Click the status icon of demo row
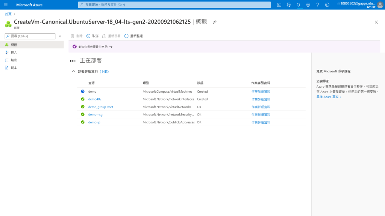Screen dimensions: 385x216 pyautogui.click(x=83, y=91)
